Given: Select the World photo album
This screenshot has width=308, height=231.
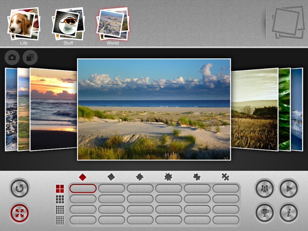Looking at the screenshot, I should tap(113, 24).
